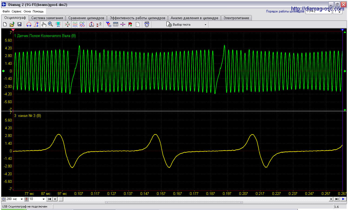Jump to the recording start
348x210 pixels.
pos(49,199)
